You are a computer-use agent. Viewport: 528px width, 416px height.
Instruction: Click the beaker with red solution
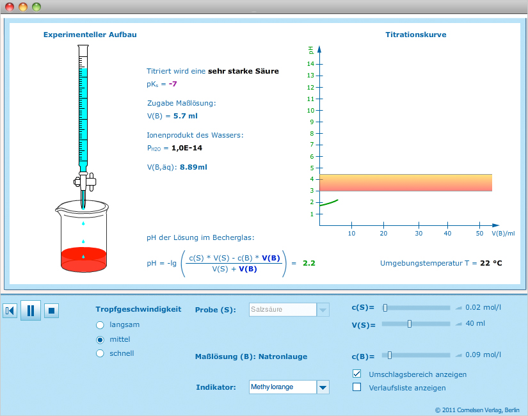83,240
